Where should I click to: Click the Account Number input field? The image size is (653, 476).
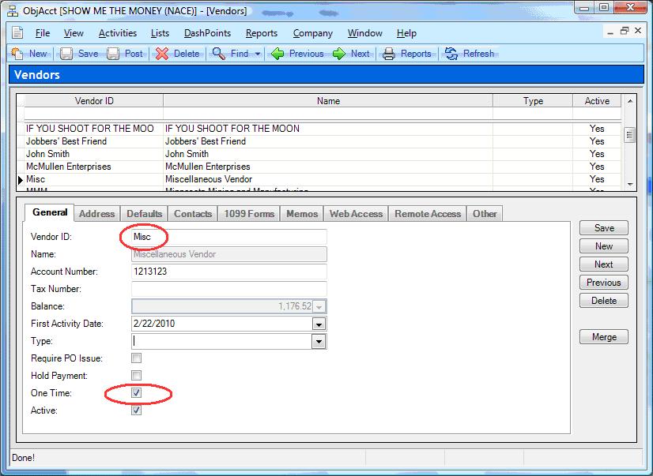click(x=228, y=272)
